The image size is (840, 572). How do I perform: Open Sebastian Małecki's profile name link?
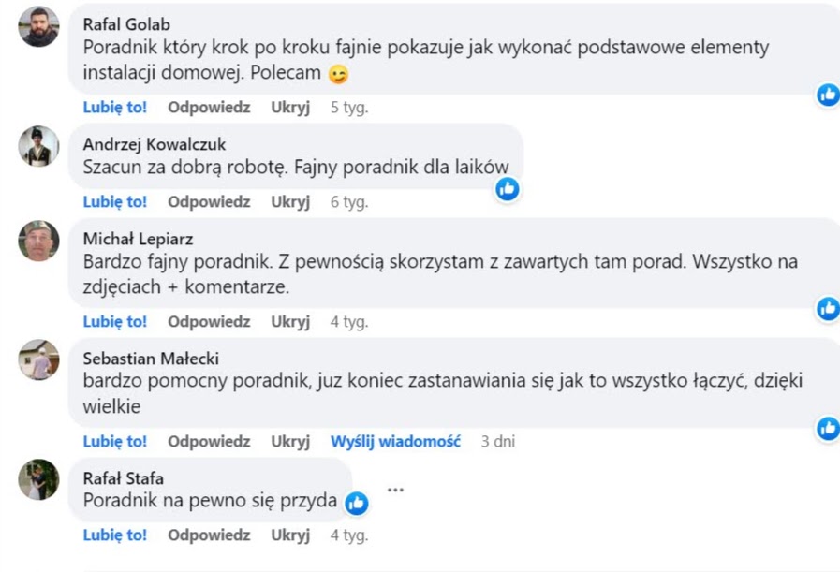click(151, 359)
